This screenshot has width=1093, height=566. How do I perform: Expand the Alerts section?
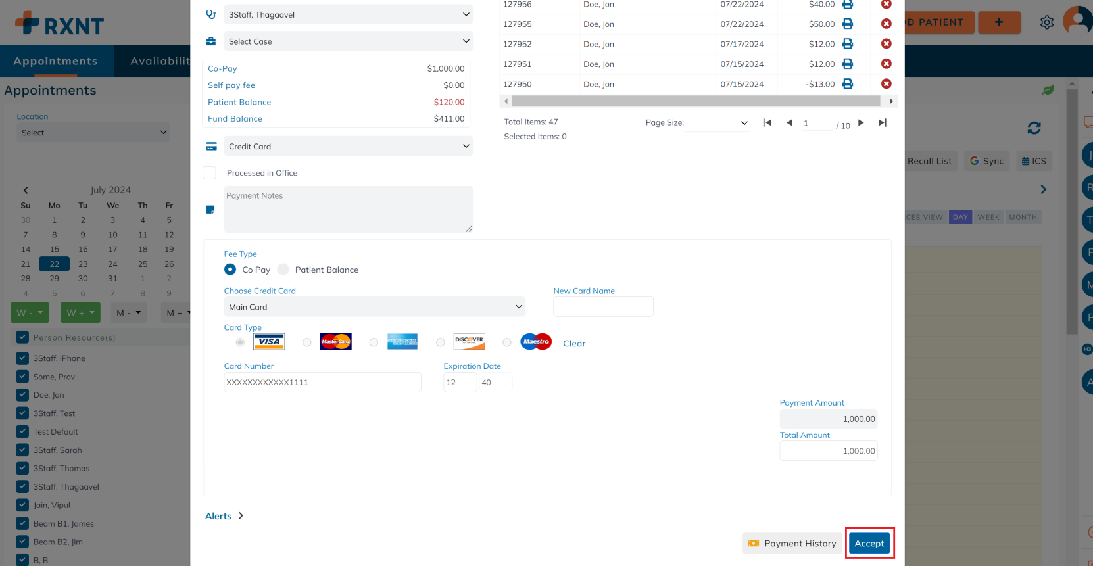pyautogui.click(x=224, y=516)
